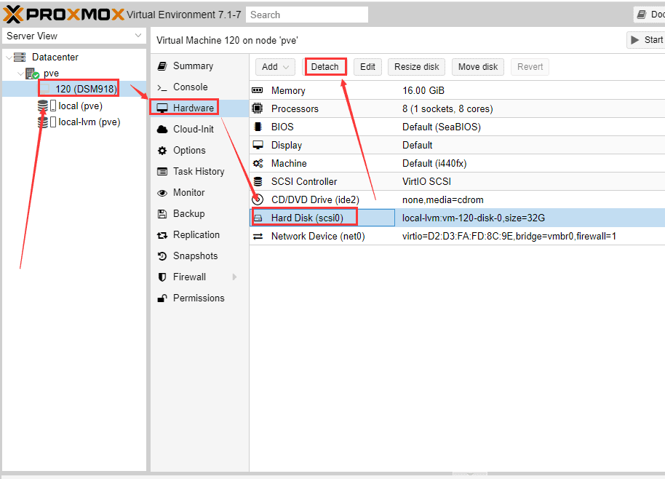The width and height of the screenshot is (665, 479).
Task: Open the Task History tab
Action: (199, 171)
